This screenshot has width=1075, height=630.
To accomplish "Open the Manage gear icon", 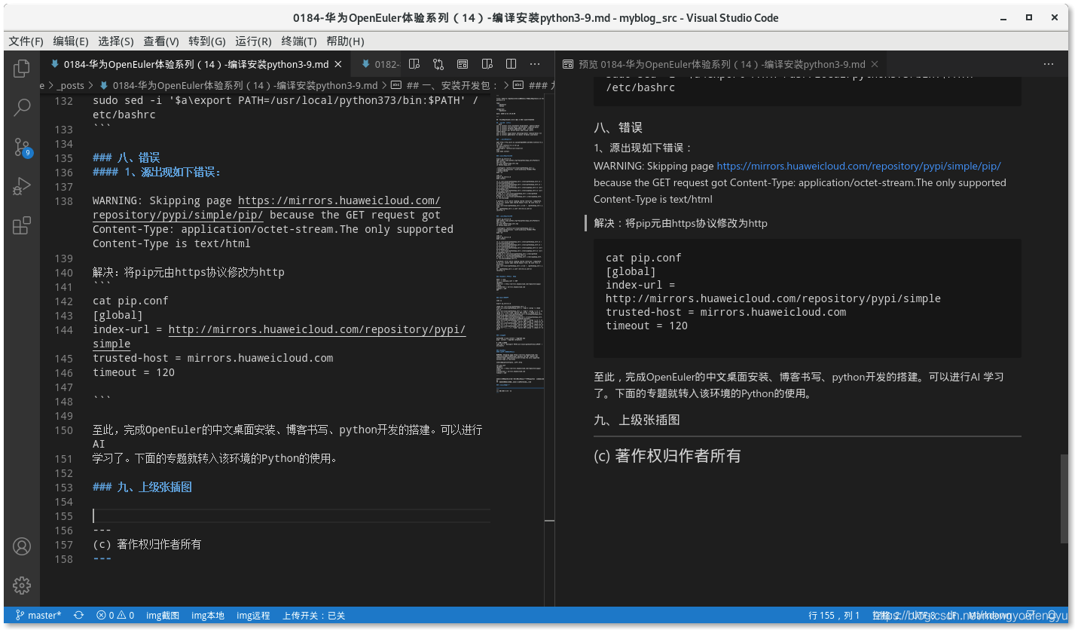I will pos(22,585).
